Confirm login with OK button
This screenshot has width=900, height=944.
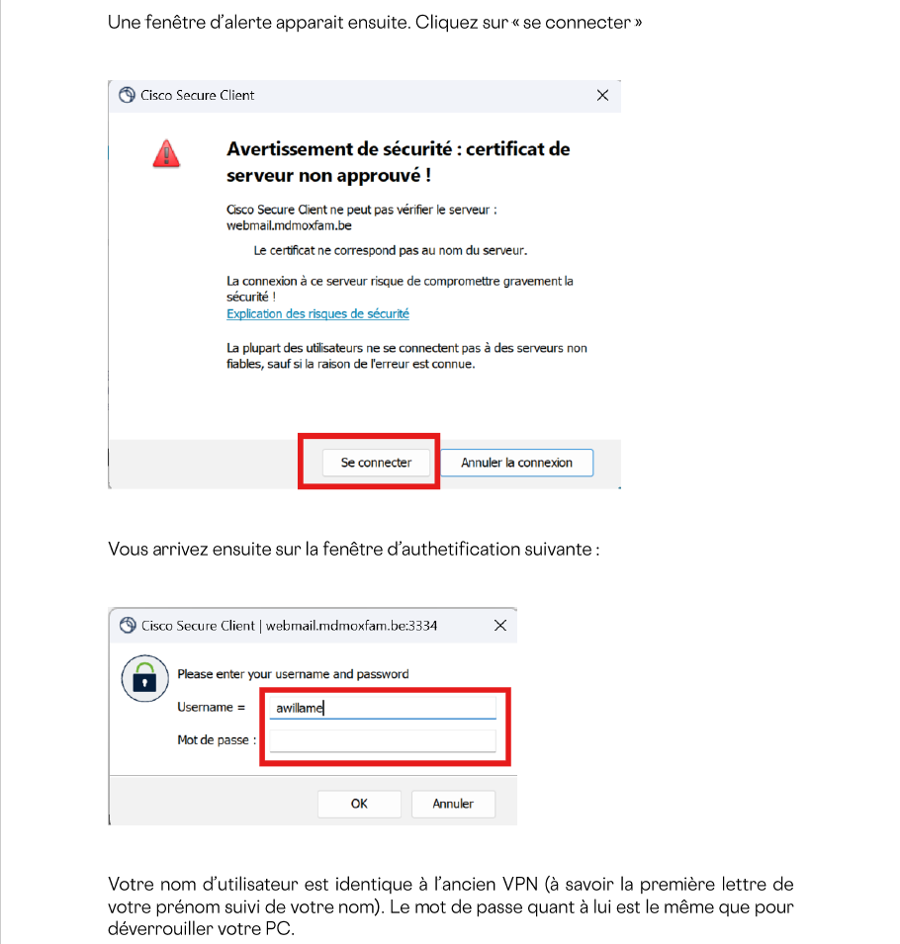pyautogui.click(x=359, y=804)
